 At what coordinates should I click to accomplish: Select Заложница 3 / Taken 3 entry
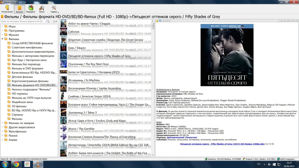click(x=106, y=113)
